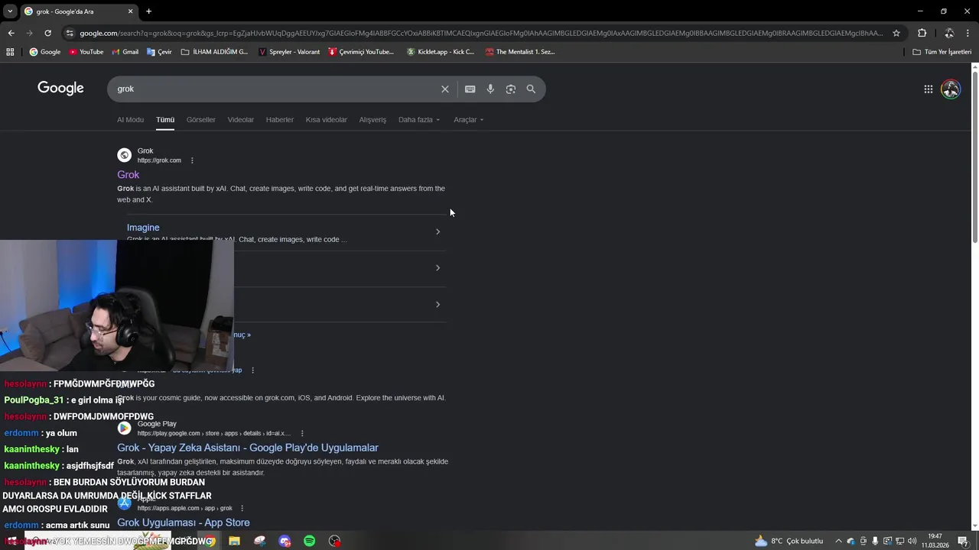Switch to the Haberler tab
Screen dimensions: 979x550
280,120
